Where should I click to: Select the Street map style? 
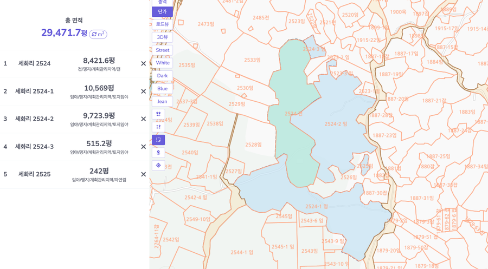tap(162, 50)
